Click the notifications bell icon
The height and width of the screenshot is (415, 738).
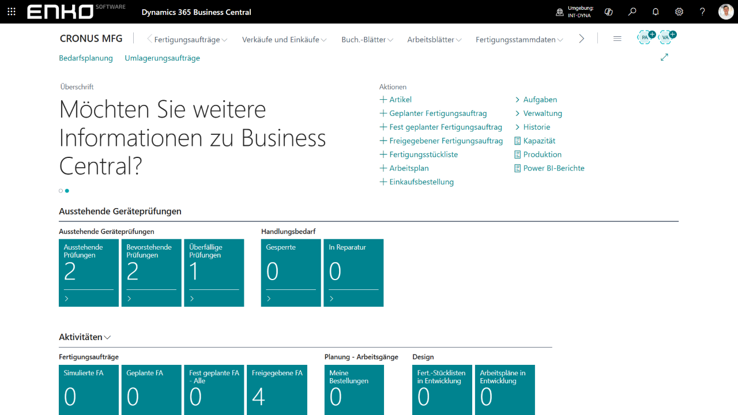[656, 12]
